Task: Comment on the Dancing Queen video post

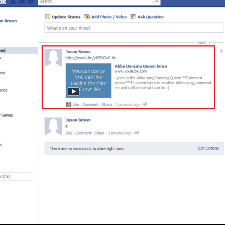Action: click(90, 105)
